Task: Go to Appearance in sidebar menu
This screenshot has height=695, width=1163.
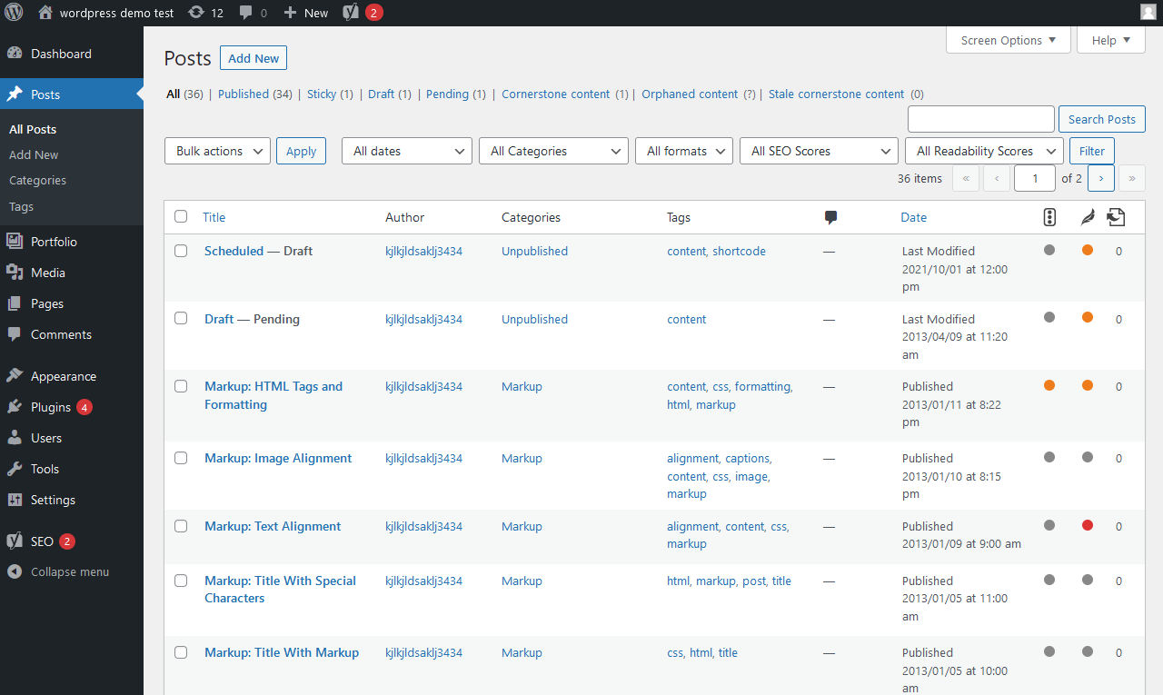Action: [x=63, y=376]
